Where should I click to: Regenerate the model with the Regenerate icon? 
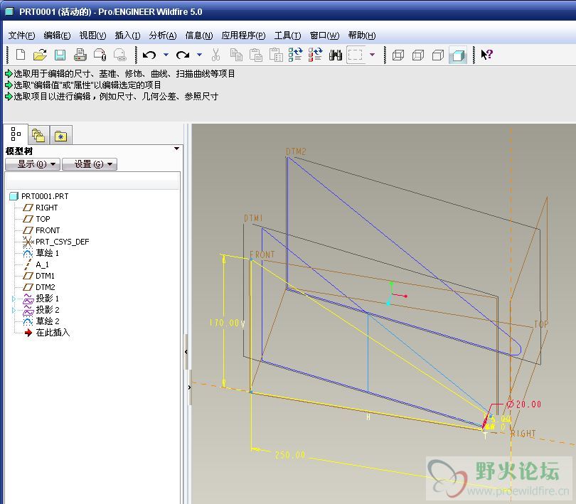(296, 55)
